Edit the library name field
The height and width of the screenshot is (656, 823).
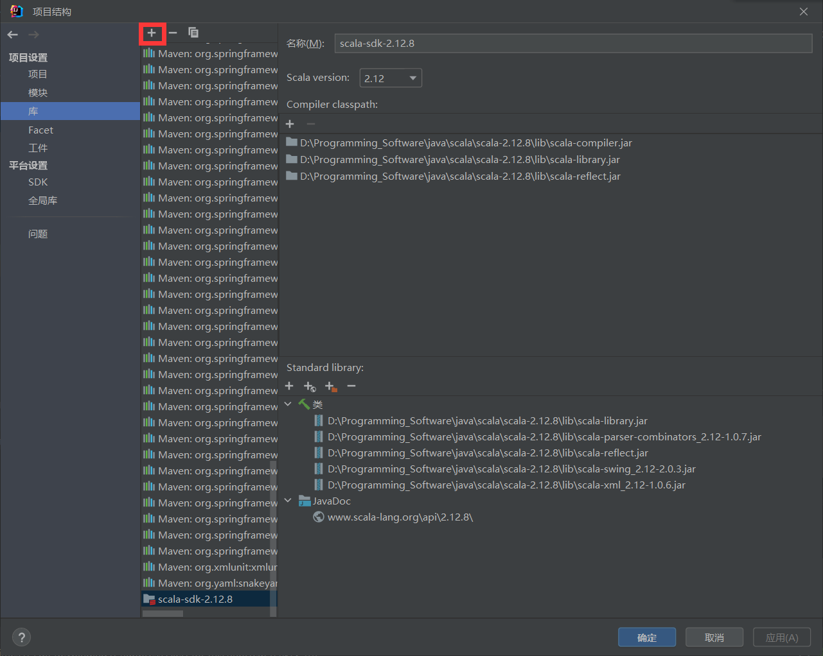coord(573,44)
